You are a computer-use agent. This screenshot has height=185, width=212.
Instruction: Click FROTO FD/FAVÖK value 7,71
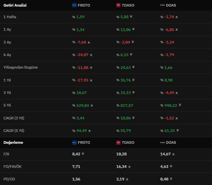coord(76,167)
